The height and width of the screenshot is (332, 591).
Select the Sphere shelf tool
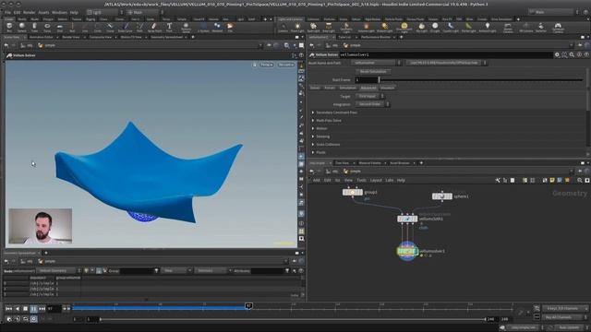[22, 27]
